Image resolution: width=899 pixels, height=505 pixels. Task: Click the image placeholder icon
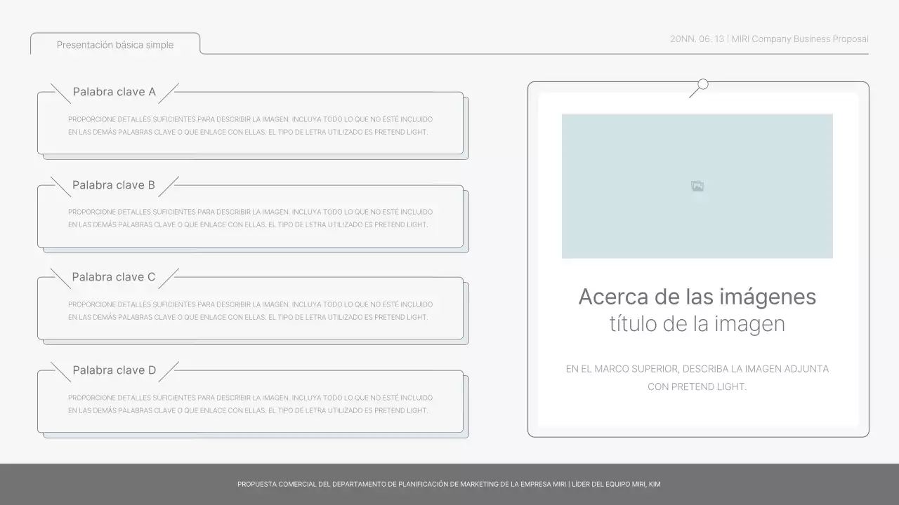pos(697,186)
